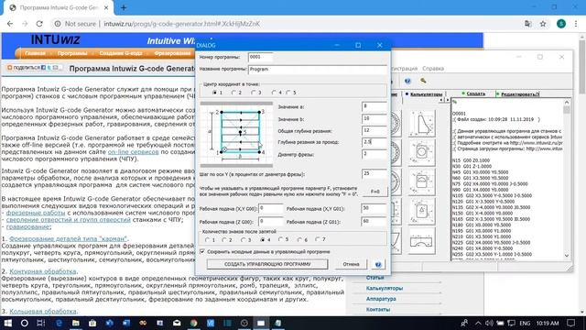Click G-code output scrollbar down arrow
The height and width of the screenshot is (330, 586).
click(x=567, y=256)
